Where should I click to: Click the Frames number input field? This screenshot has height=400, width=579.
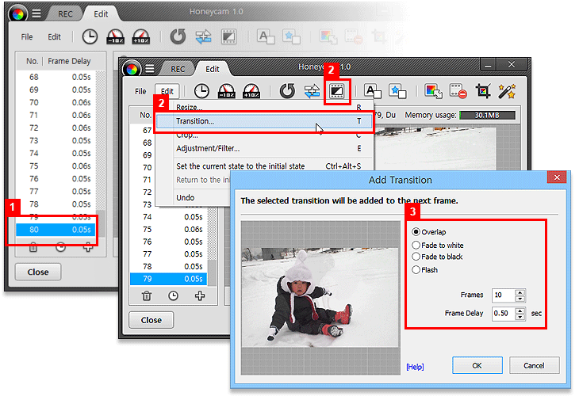pyautogui.click(x=502, y=295)
